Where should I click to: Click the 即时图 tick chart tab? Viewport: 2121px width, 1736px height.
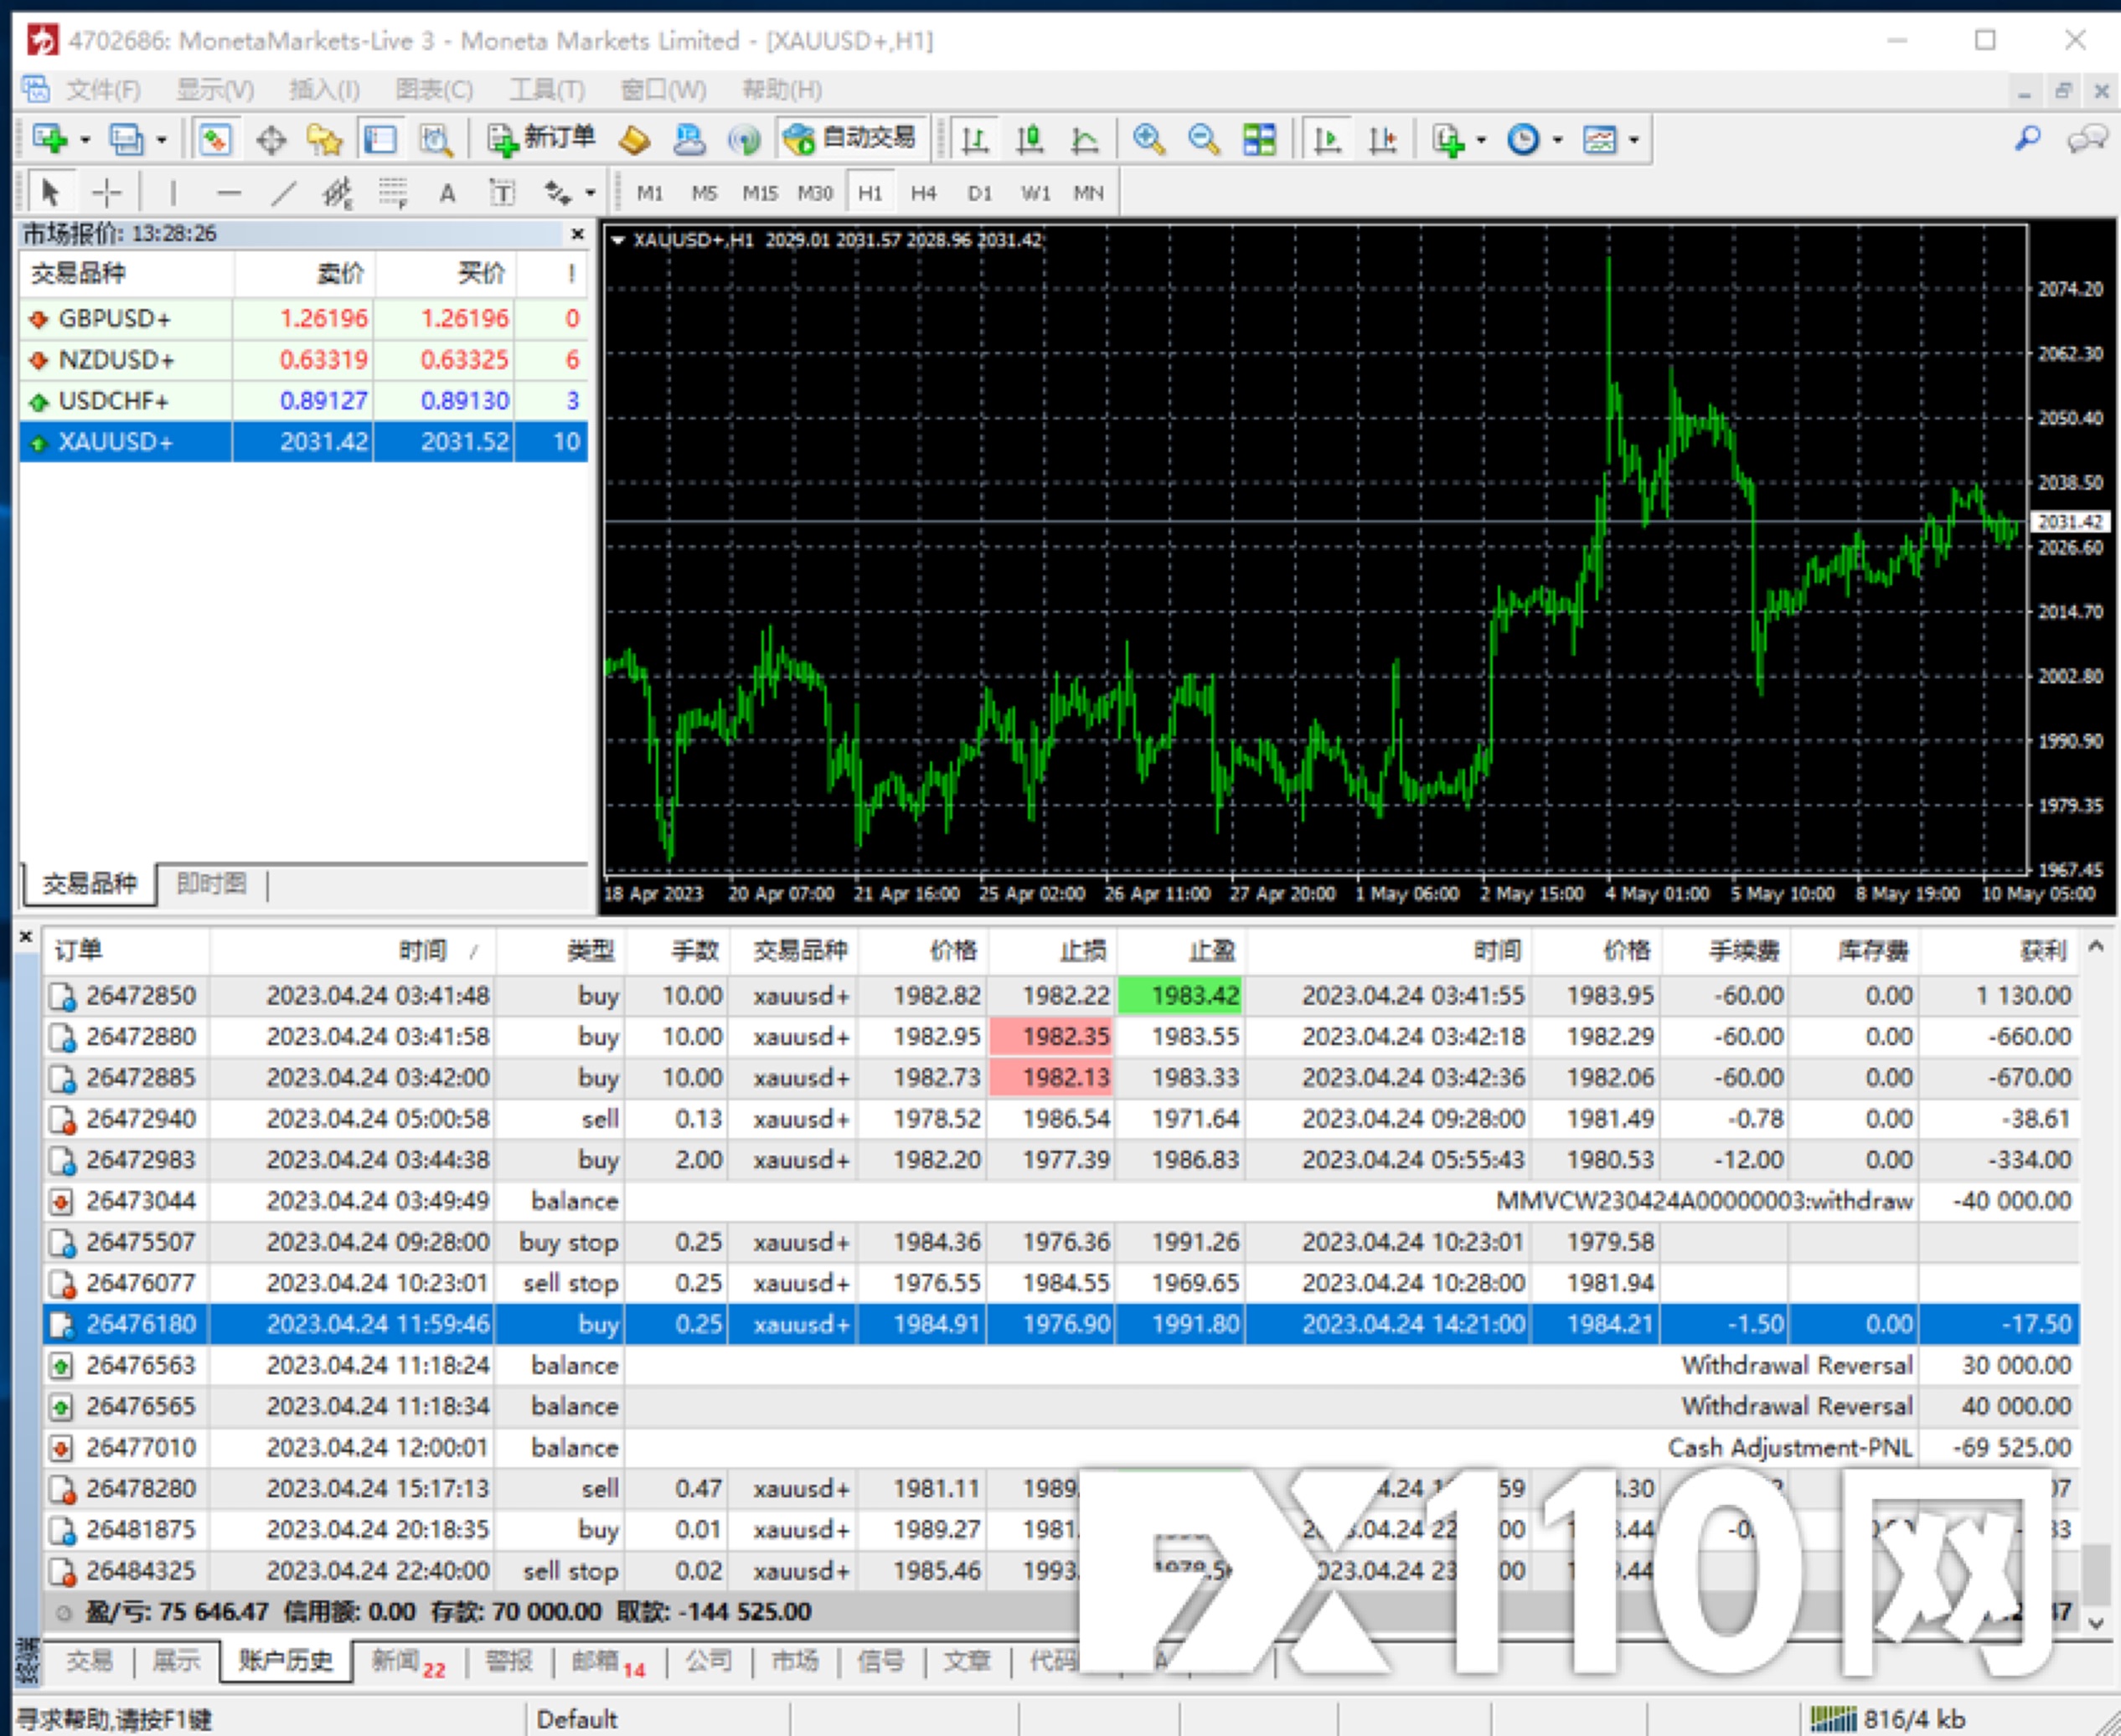(x=211, y=883)
